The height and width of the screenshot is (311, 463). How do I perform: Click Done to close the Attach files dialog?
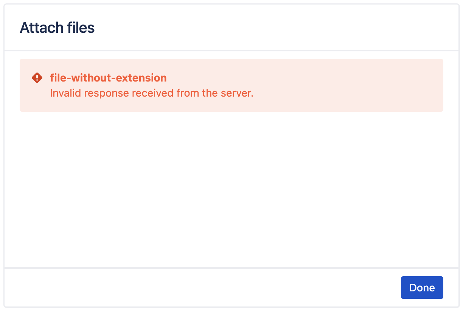(422, 288)
